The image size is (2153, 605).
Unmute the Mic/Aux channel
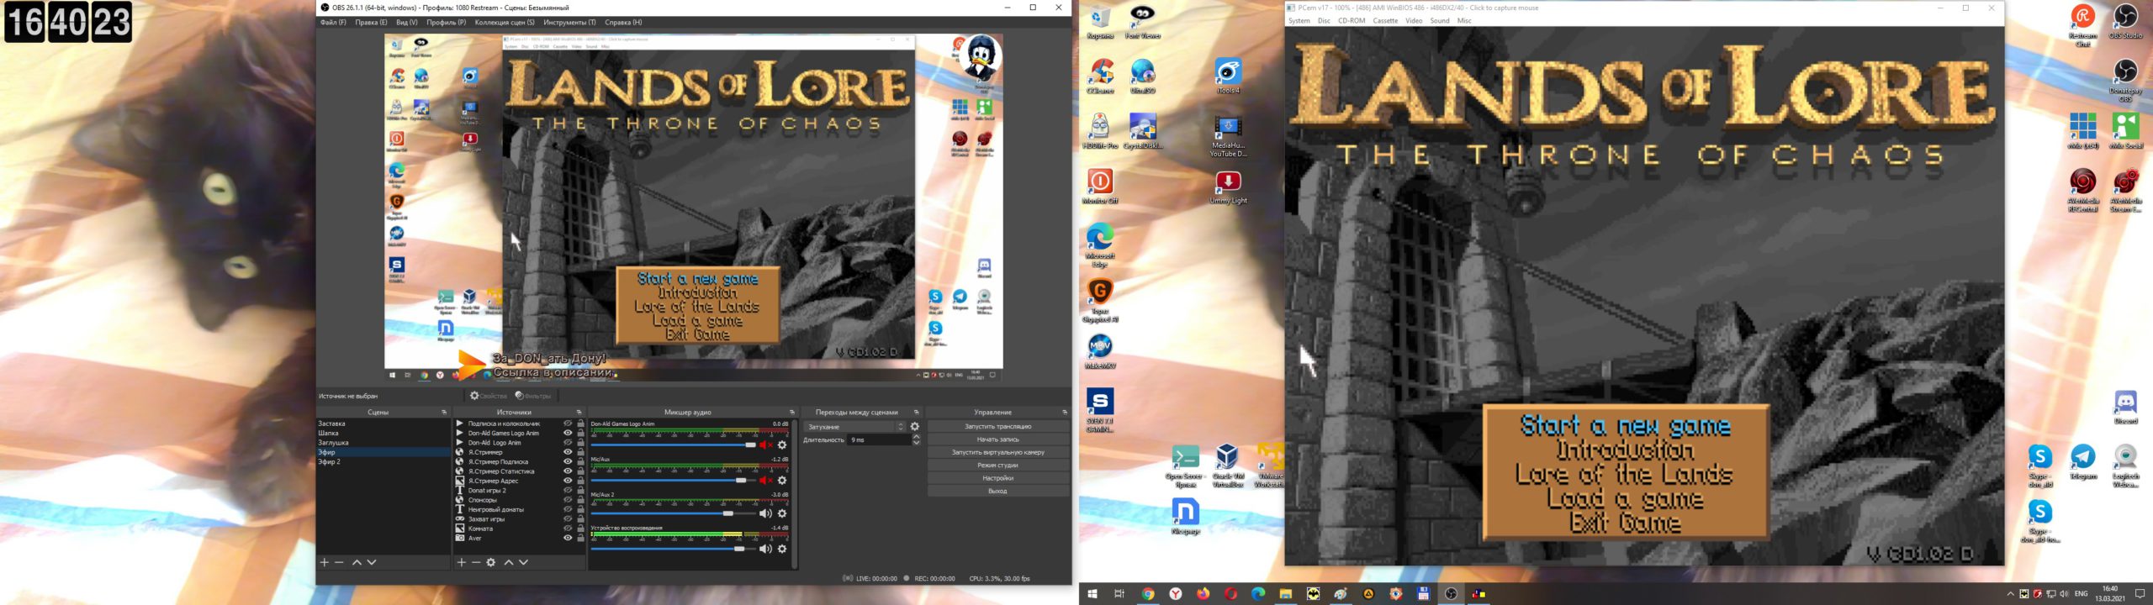click(765, 480)
